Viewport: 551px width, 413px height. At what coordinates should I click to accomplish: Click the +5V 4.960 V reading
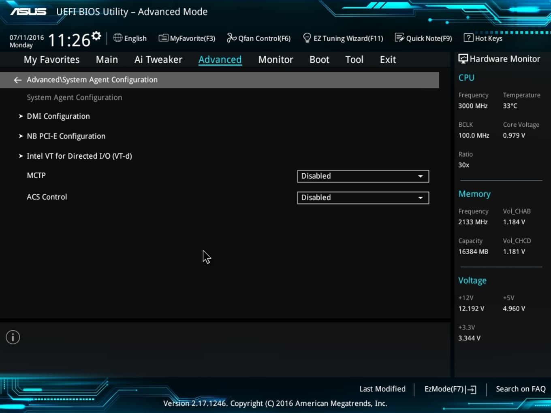tap(514, 309)
